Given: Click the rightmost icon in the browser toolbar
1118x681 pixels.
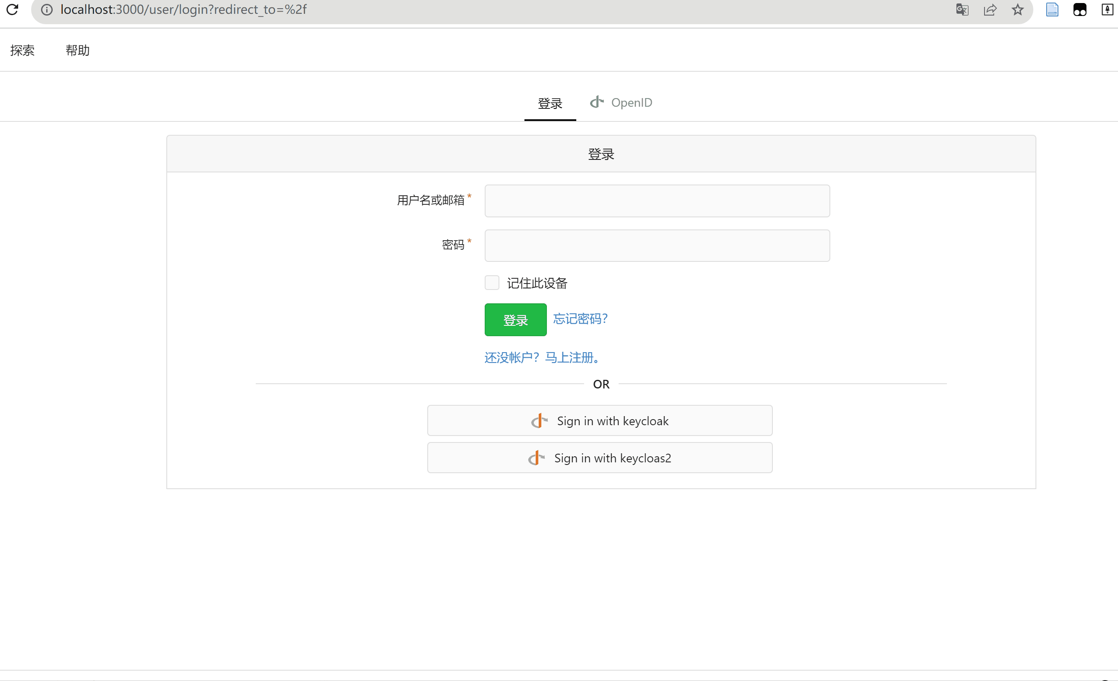Looking at the screenshot, I should pos(1107,10).
